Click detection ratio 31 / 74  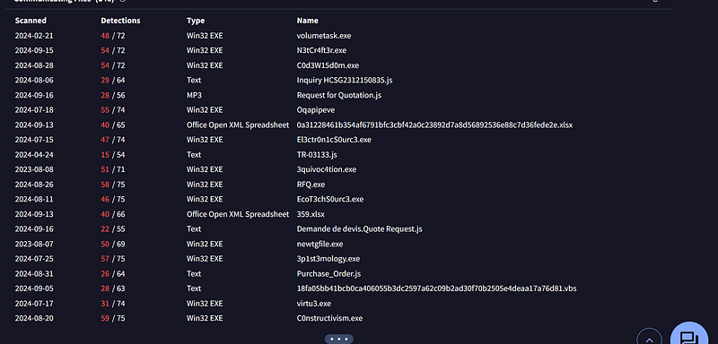click(x=113, y=304)
